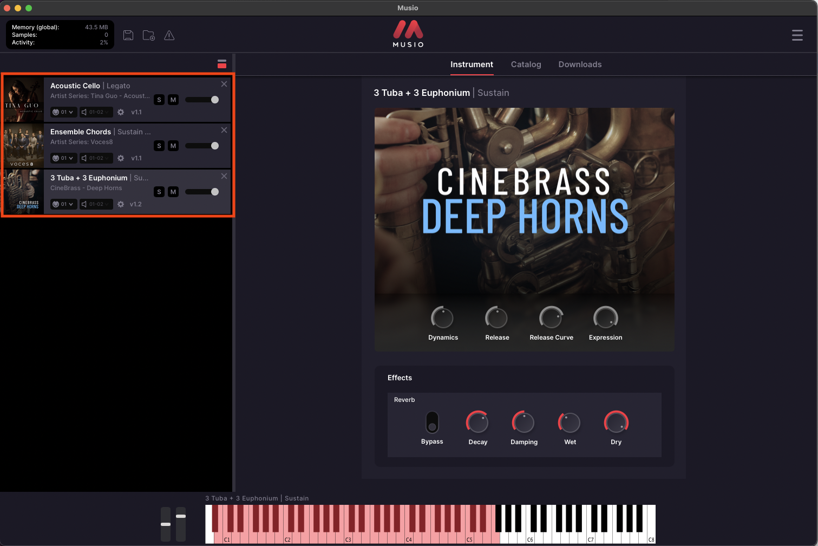Open MIDI channel dropdown for 3 Tuba + 3 Euphonium
Screen dimensions: 818x546
63,204
